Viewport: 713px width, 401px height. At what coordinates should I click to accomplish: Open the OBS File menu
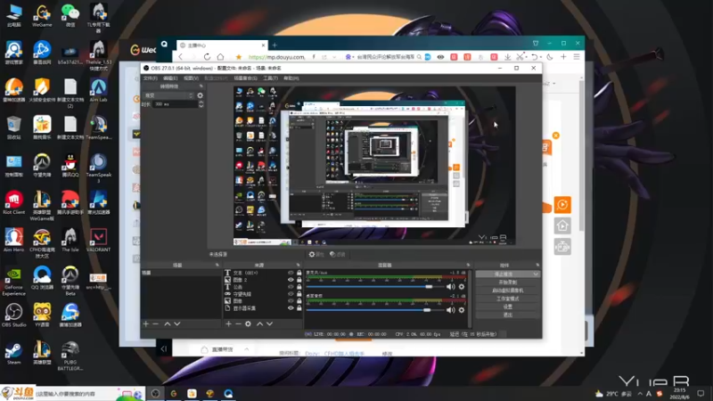(150, 78)
